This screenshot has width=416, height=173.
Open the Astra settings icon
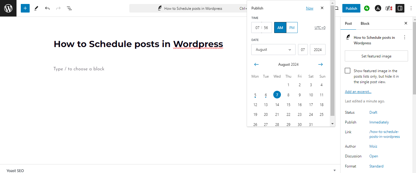[378, 8]
